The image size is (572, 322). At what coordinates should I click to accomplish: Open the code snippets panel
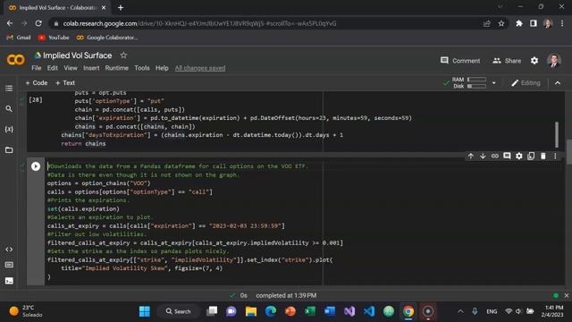9,250
